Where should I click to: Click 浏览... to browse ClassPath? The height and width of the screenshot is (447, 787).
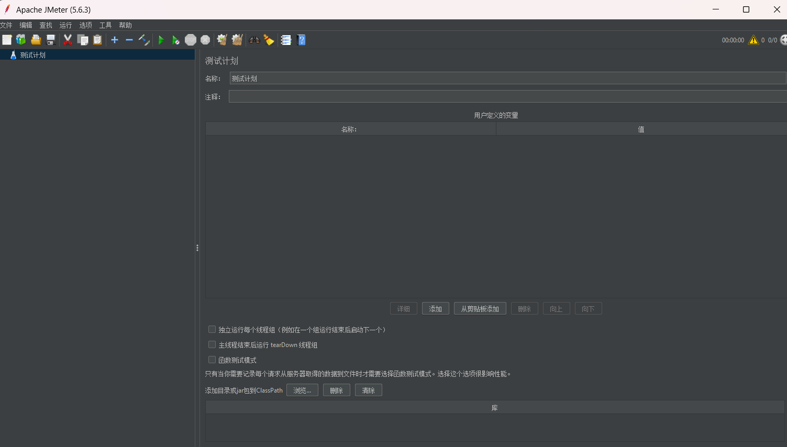[x=302, y=390]
